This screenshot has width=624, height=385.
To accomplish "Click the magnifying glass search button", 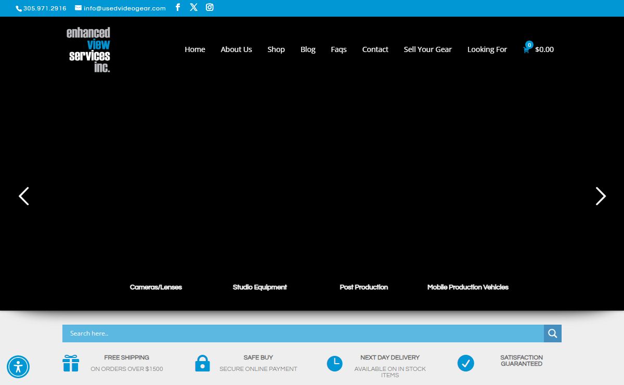I will (552, 333).
